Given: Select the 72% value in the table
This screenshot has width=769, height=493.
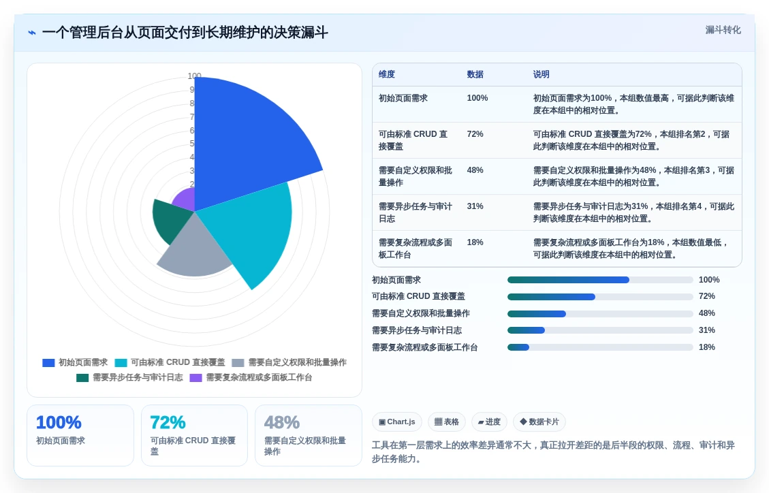Looking at the screenshot, I should point(475,134).
